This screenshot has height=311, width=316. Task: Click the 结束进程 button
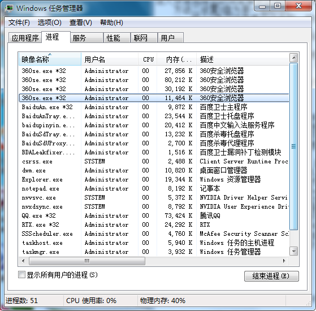[271, 276]
